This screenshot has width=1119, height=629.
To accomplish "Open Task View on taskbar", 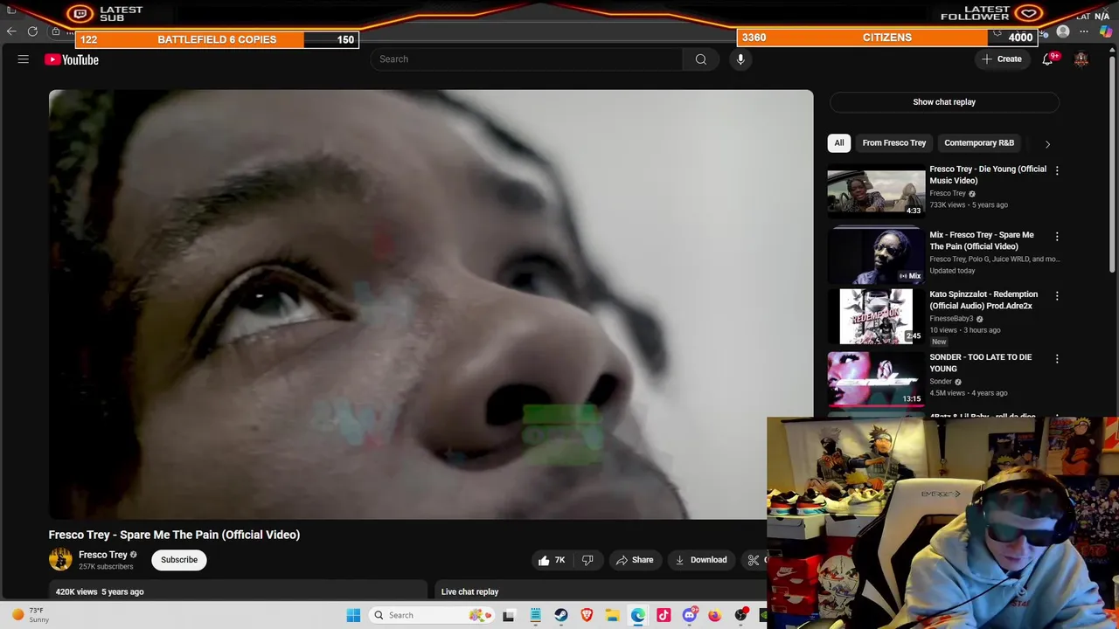I will (x=509, y=615).
